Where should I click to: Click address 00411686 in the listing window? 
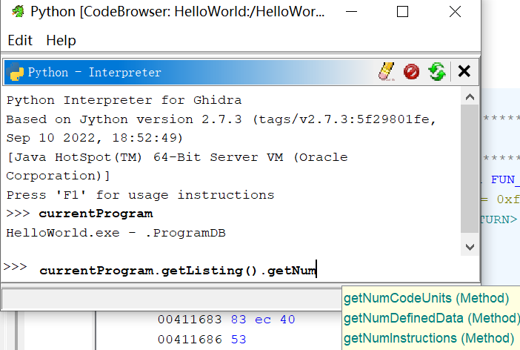(x=190, y=340)
